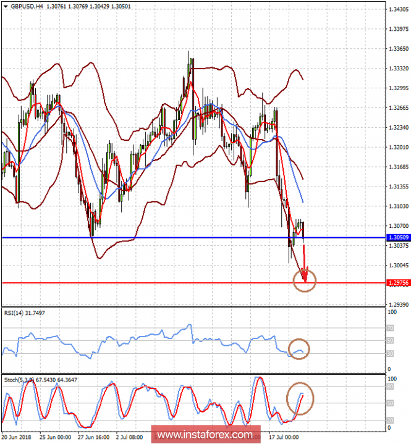The height and width of the screenshot is (444, 411).
Task: Click the brown circle in Stochastic panel
Action: click(x=300, y=399)
